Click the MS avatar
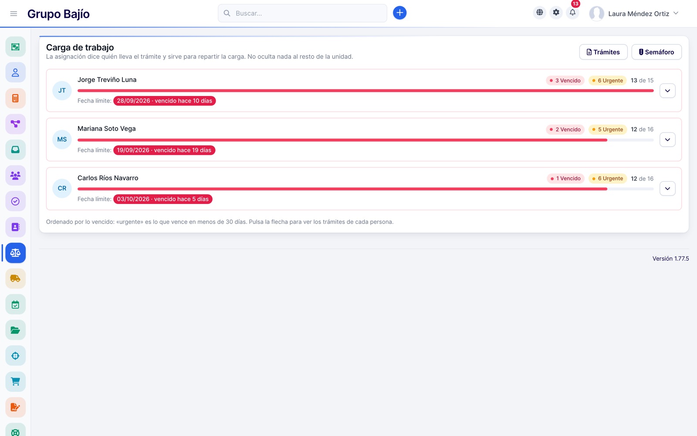Screen dimensions: 697x436 62,140
